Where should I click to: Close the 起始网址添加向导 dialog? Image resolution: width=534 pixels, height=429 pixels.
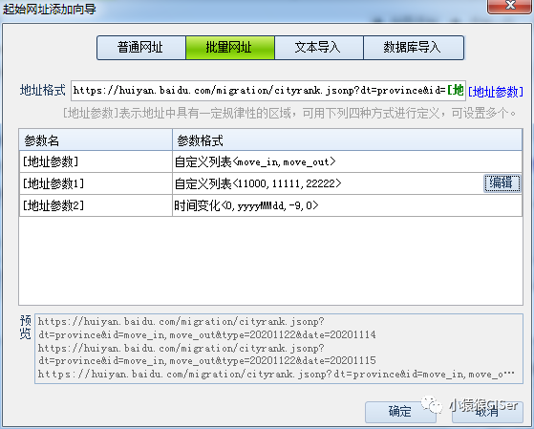[x=510, y=6]
